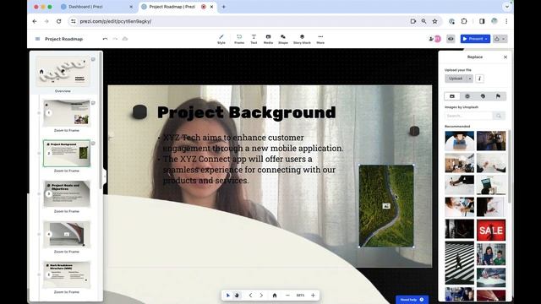The height and width of the screenshot is (304, 541).
Task: Click the Upload button
Action: click(x=456, y=79)
